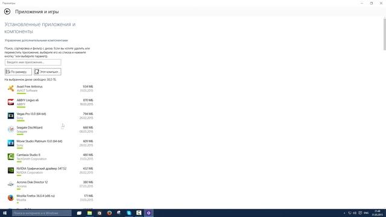Click the 870 МБ size value
Screen dimensions: 386x217
[88, 100]
